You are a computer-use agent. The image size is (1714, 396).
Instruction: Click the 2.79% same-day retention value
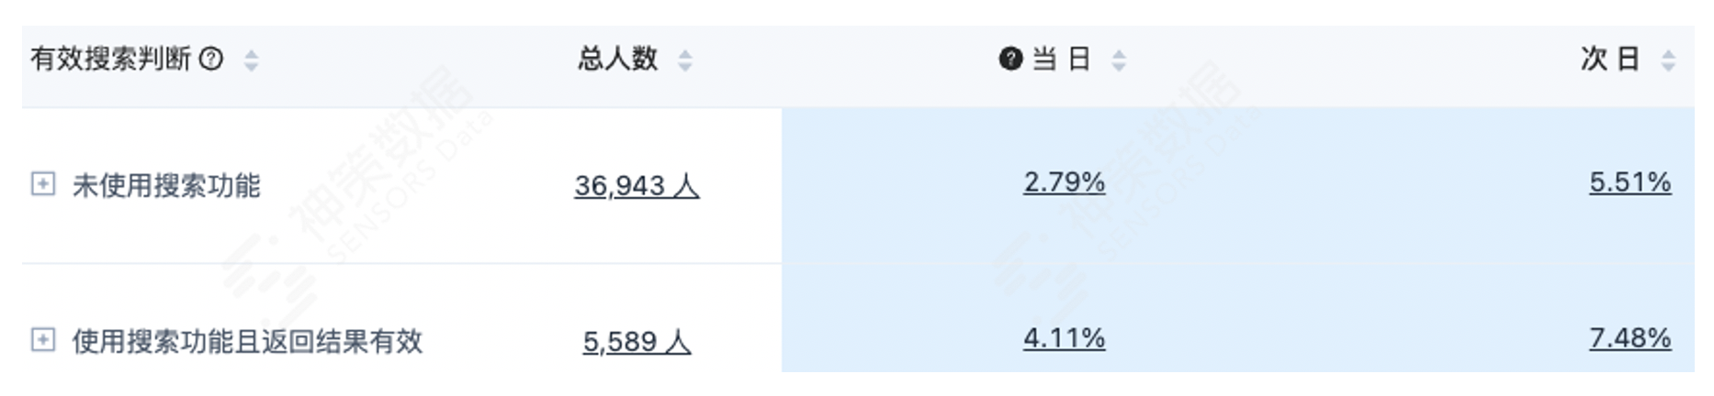tap(1065, 182)
